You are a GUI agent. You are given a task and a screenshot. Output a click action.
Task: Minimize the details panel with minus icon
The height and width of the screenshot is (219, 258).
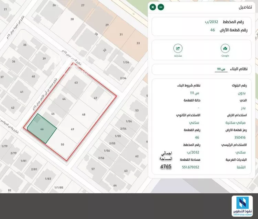(x=161, y=7)
